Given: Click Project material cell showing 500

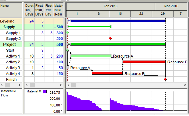Looking at the screenshot, I should tap(58, 44).
